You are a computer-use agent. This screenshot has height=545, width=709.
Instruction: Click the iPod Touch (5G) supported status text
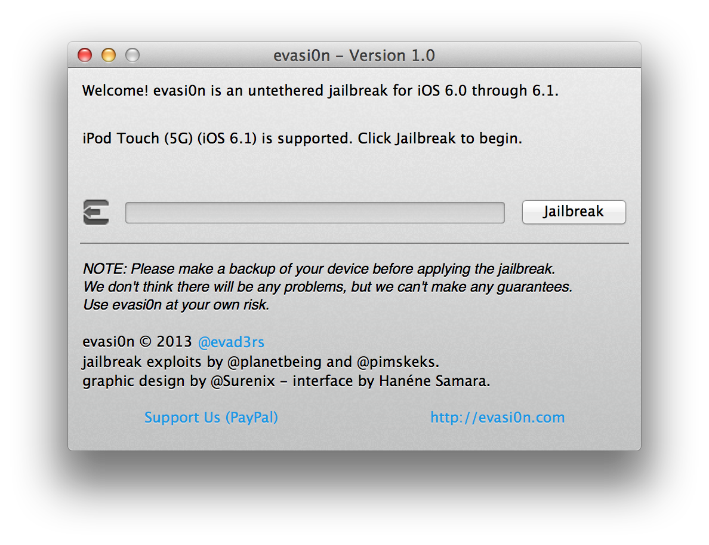point(302,139)
